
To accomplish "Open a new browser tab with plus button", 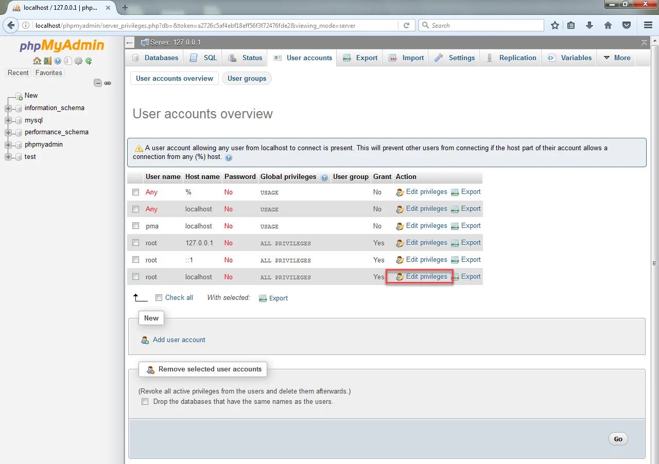I will click(x=125, y=8).
